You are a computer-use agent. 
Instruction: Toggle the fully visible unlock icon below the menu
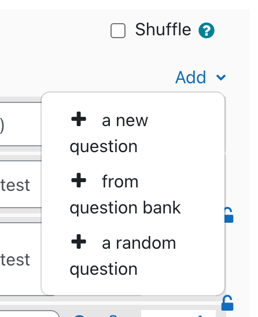pyautogui.click(x=227, y=303)
